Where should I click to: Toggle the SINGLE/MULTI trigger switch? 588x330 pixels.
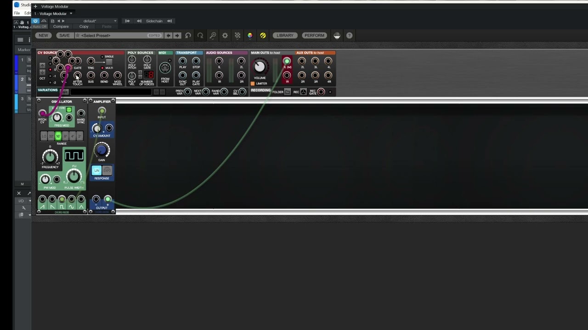click(109, 62)
